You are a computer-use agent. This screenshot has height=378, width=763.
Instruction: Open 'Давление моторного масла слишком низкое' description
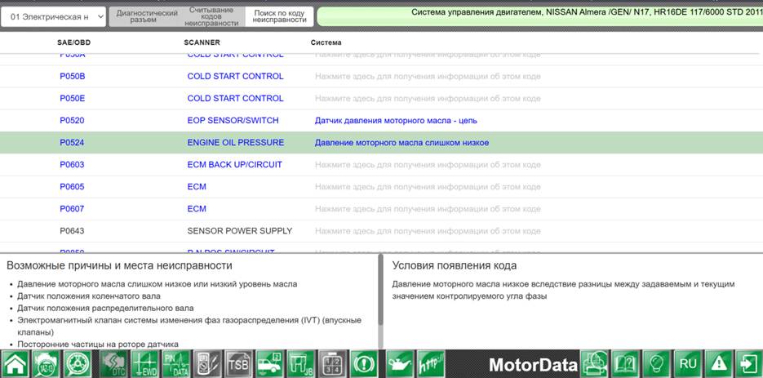tap(402, 143)
